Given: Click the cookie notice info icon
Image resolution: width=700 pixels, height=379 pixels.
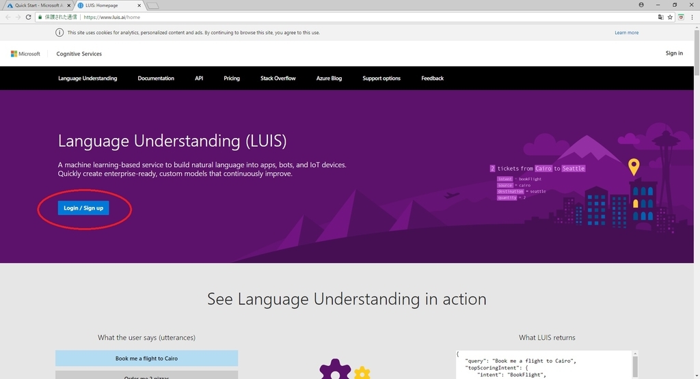Looking at the screenshot, I should 59,33.
